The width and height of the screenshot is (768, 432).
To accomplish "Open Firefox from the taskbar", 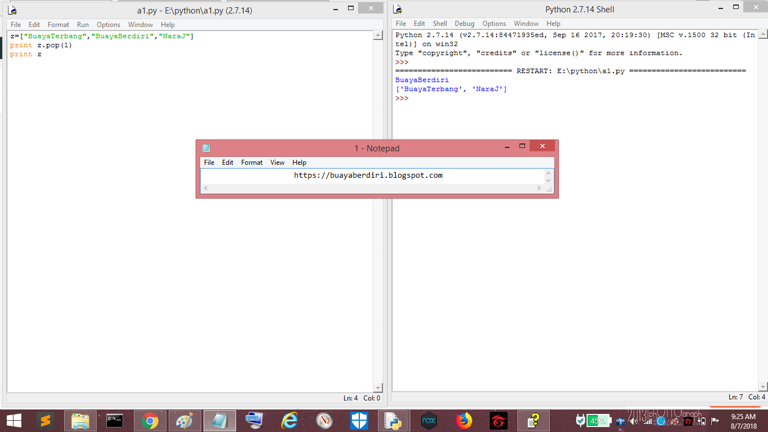I will point(463,420).
